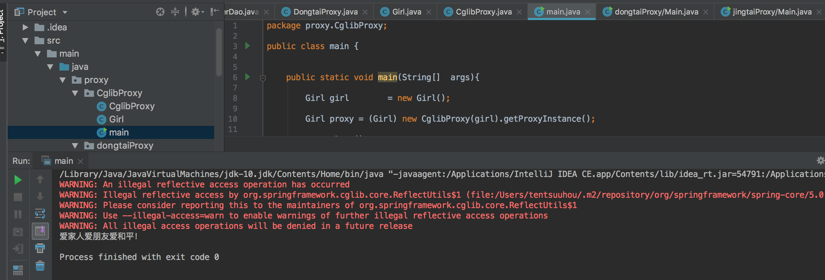Close the CglibProxy.java tab
Screen dimensions: 825x280
(x=519, y=12)
